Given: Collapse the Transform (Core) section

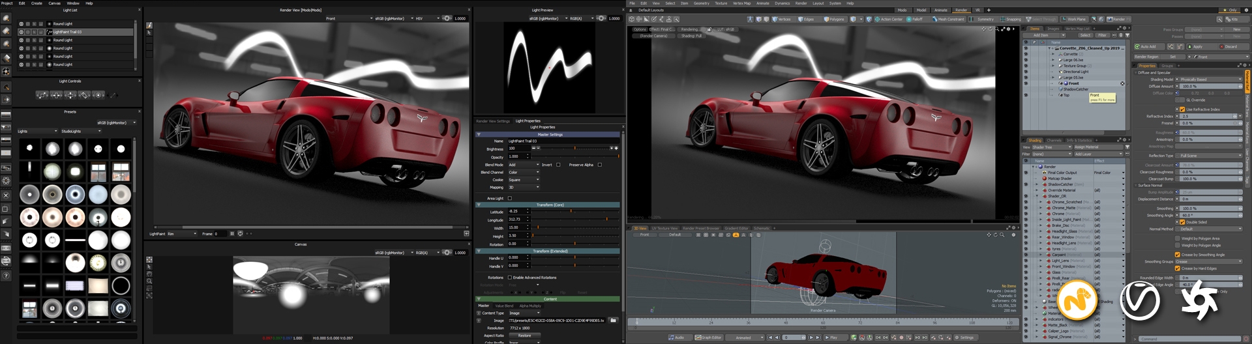Looking at the screenshot, I should coord(479,205).
